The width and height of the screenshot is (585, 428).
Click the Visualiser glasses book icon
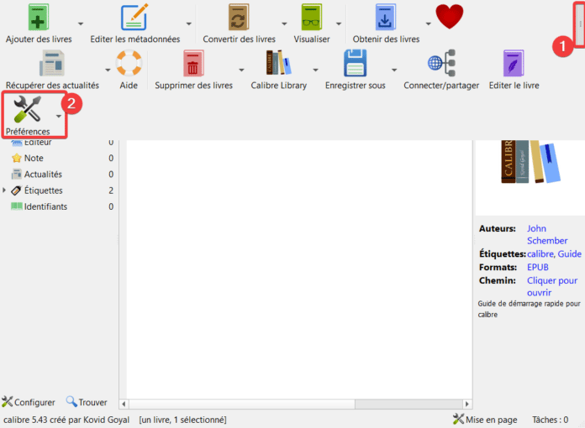pos(312,18)
